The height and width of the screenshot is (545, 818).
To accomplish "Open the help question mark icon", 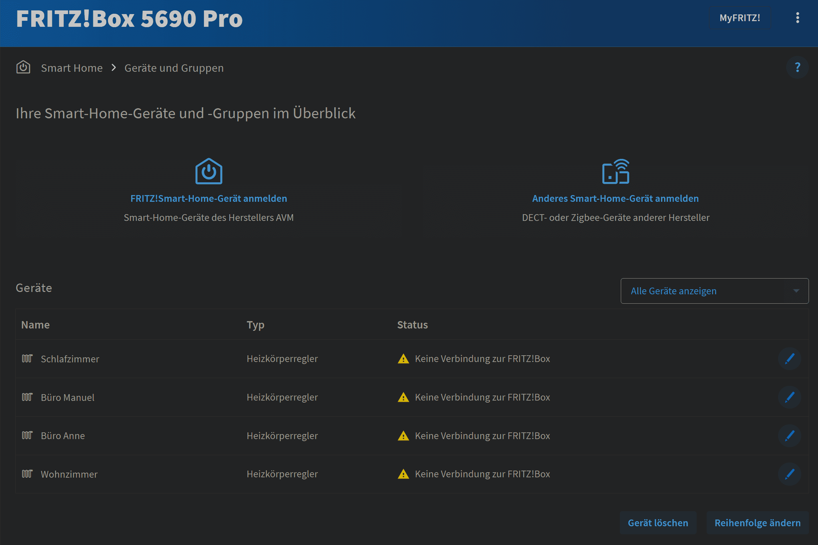I will [798, 67].
